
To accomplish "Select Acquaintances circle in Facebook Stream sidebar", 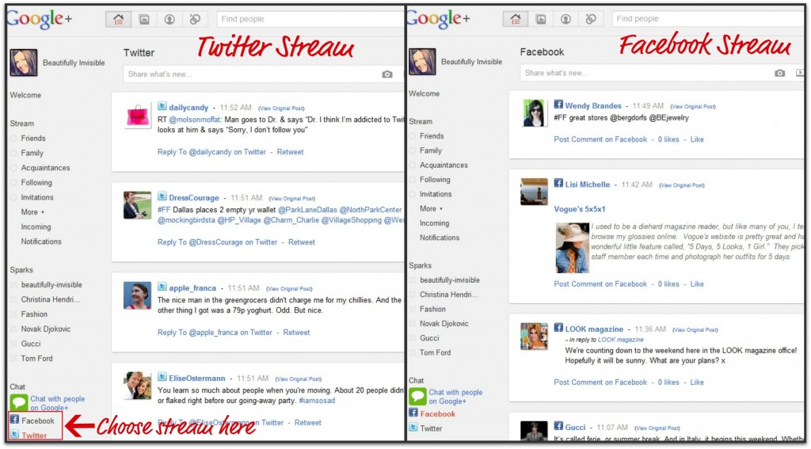I will [x=444, y=165].
